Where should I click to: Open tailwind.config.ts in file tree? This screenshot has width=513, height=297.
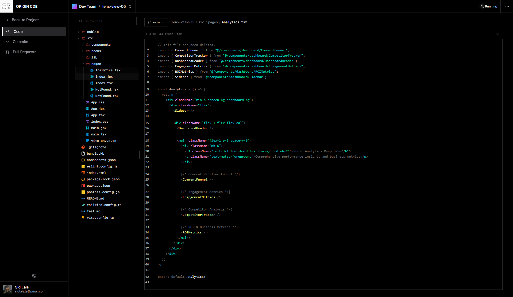tap(104, 205)
